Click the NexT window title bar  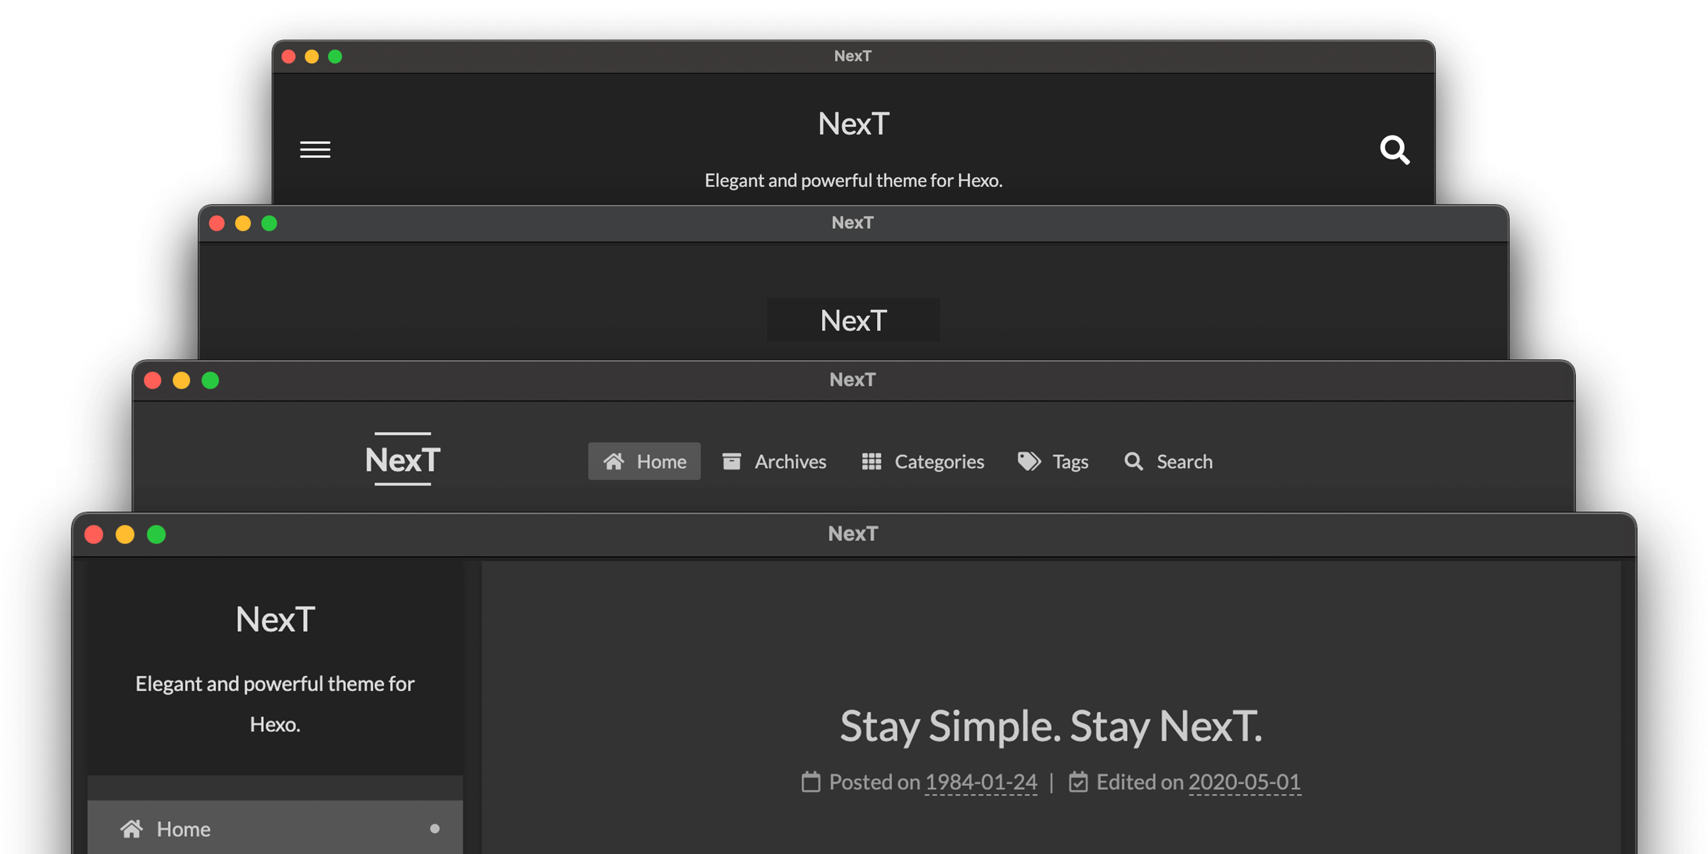pos(853,533)
